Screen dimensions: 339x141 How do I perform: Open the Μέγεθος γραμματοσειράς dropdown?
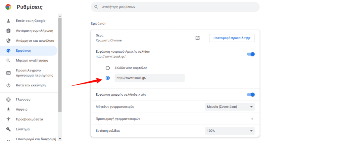(x=229, y=107)
